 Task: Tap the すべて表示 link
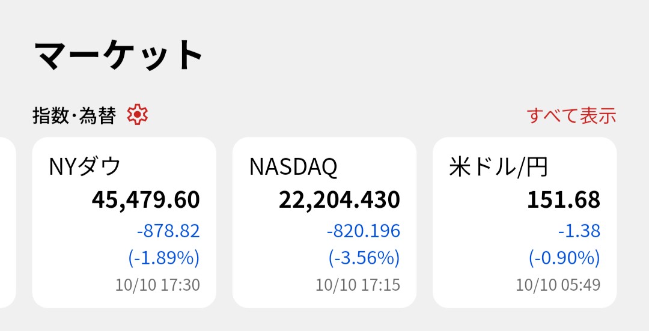571,115
